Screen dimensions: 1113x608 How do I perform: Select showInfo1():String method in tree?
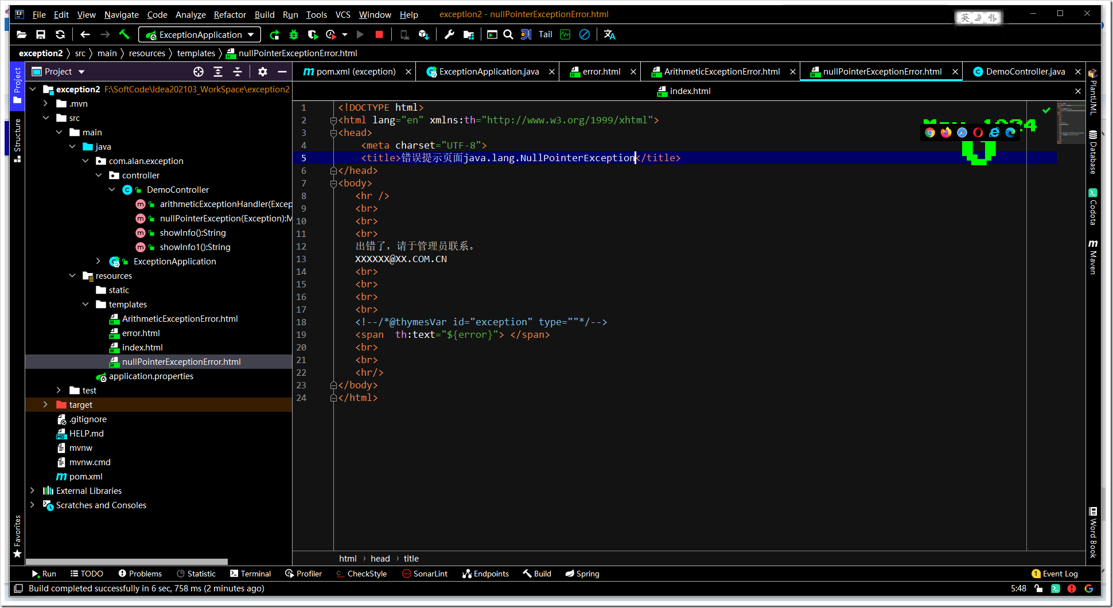tap(195, 247)
